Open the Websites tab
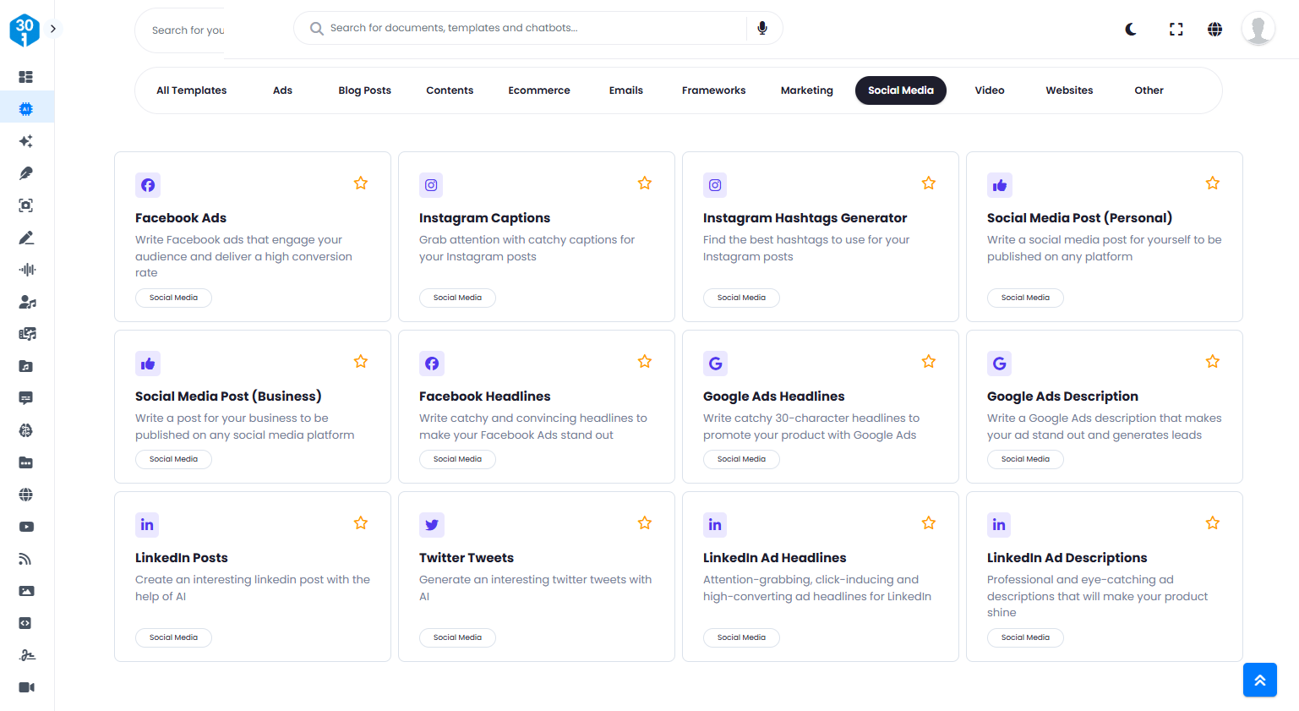 pyautogui.click(x=1069, y=90)
